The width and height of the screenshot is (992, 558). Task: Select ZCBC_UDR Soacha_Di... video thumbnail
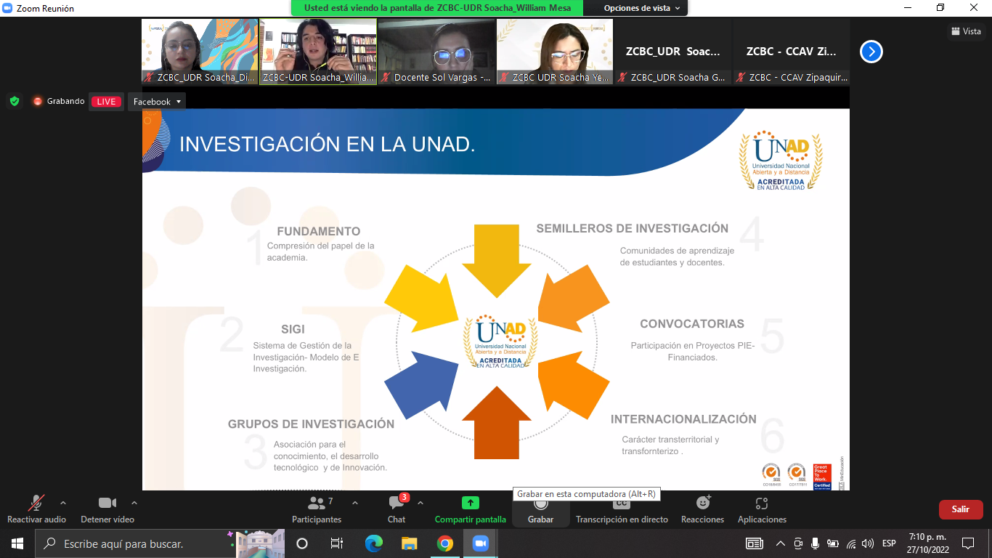[200, 52]
